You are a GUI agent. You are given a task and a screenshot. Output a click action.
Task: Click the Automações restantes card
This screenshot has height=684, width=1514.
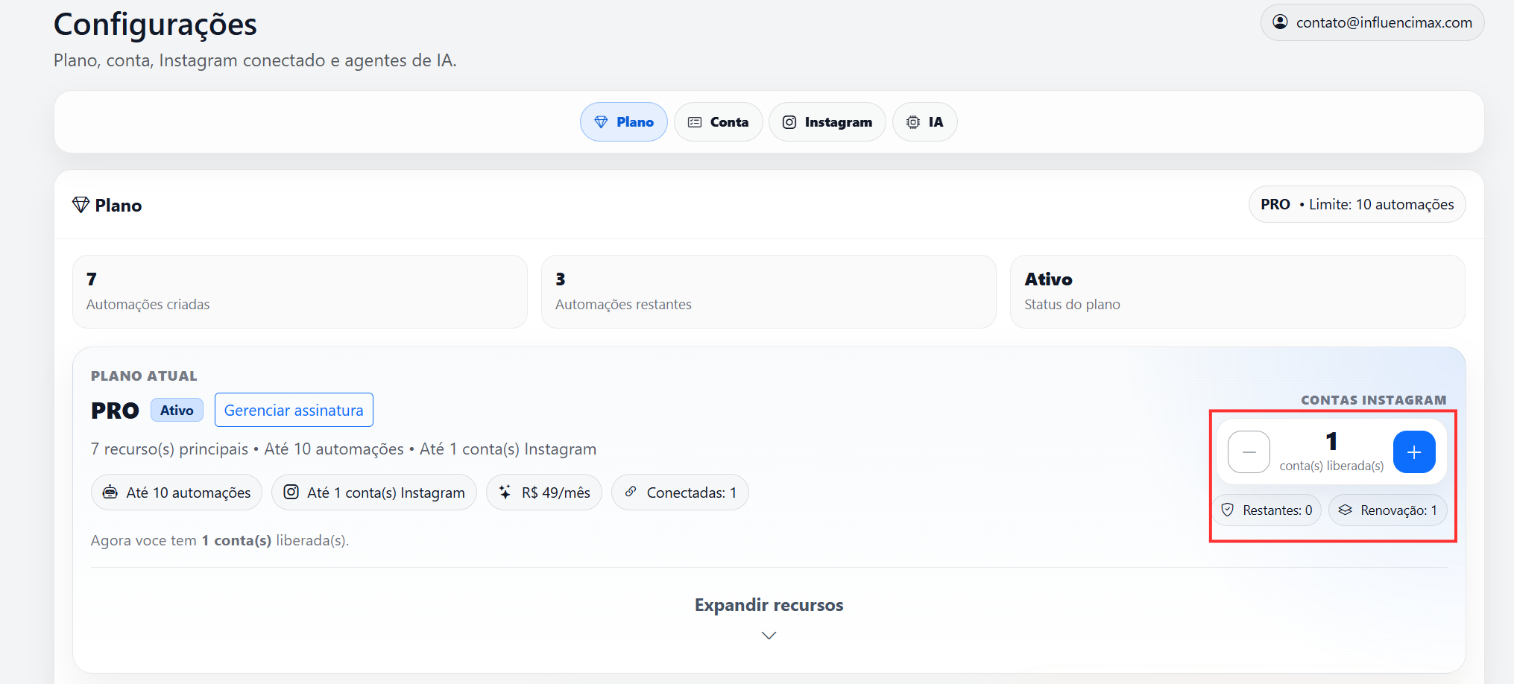[x=769, y=291]
